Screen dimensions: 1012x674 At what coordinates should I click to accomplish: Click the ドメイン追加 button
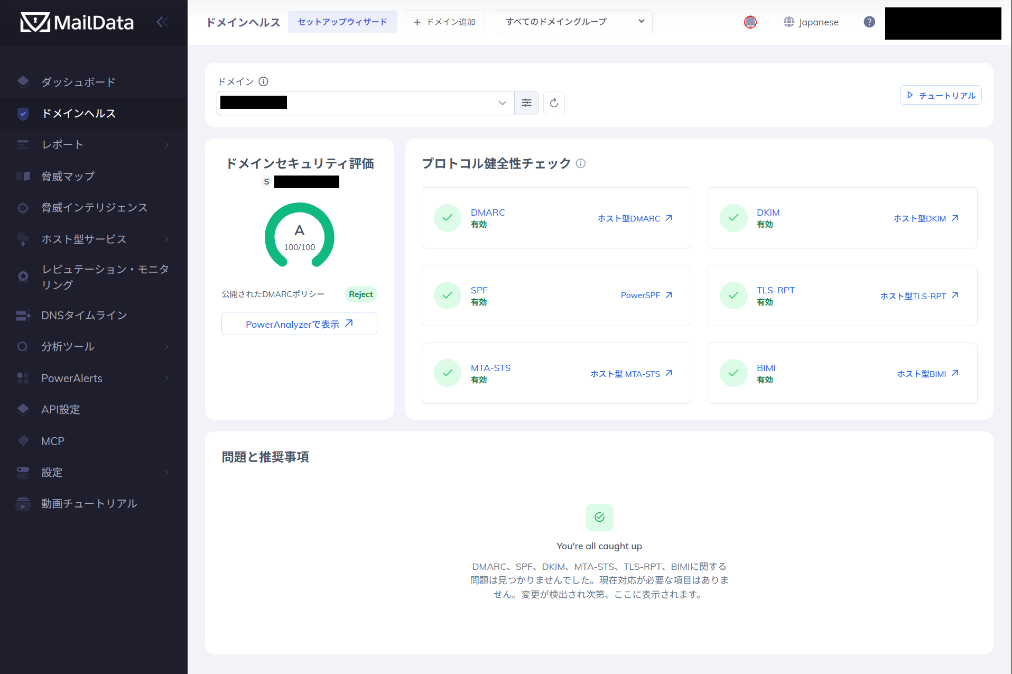coord(445,22)
